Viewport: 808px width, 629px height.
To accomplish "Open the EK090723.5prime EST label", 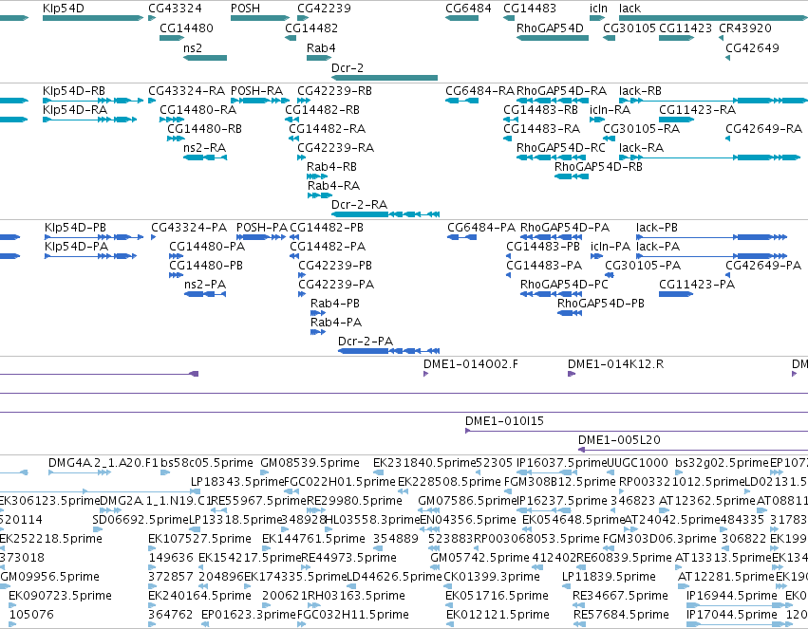I will (60, 596).
